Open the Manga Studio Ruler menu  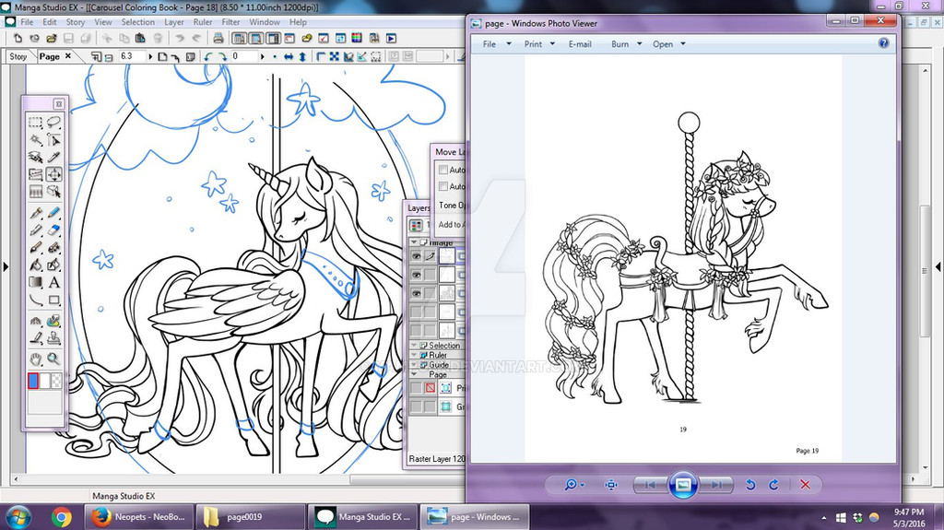[202, 22]
